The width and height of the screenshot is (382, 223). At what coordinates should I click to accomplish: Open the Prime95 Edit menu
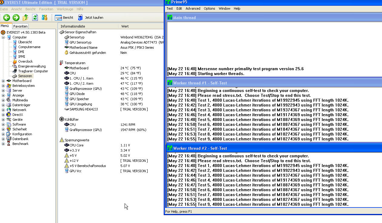click(179, 8)
